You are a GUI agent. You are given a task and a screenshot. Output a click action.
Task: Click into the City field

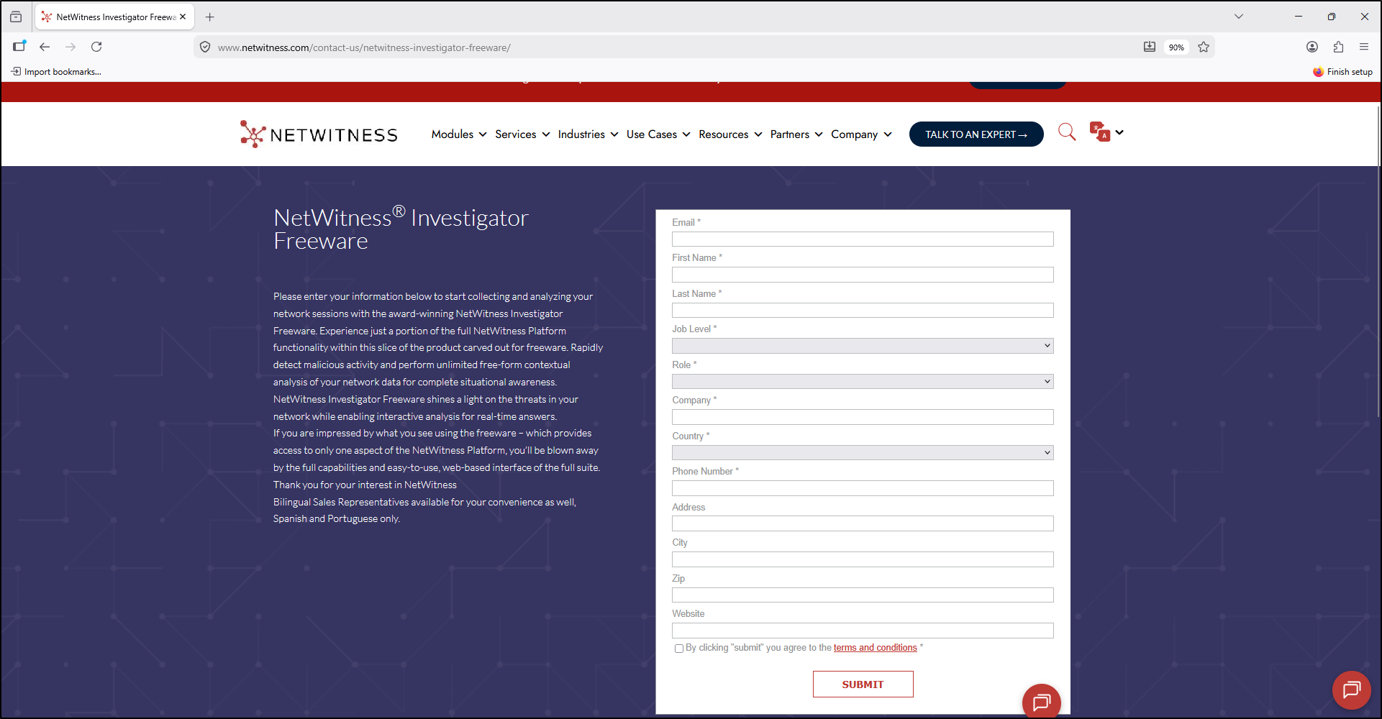(x=863, y=559)
